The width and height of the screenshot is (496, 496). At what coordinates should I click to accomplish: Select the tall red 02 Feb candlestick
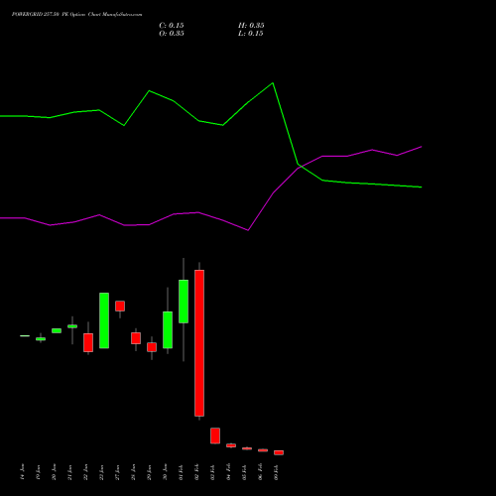tap(199, 343)
